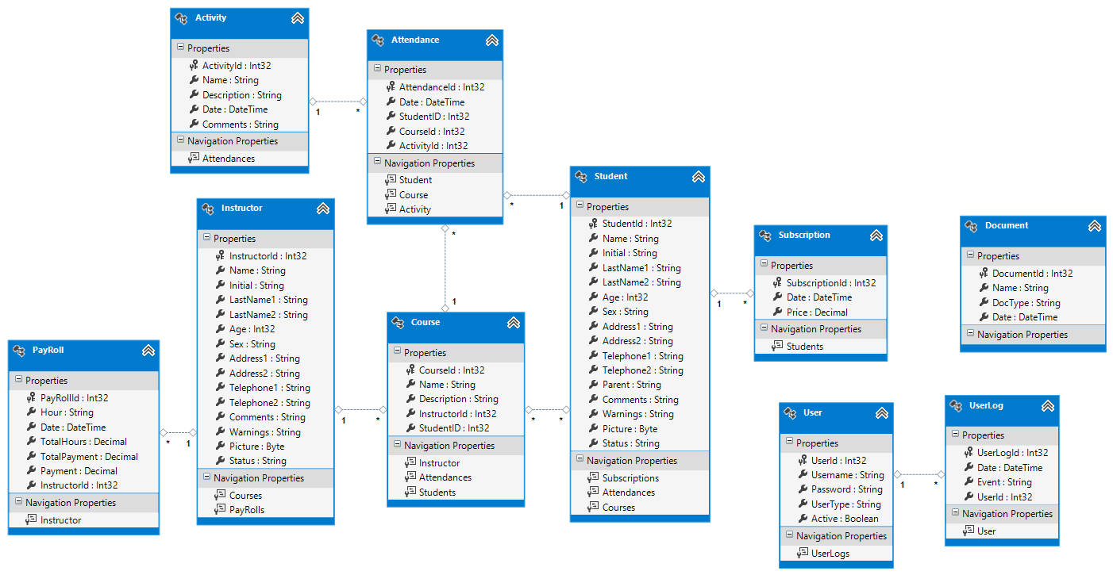This screenshot has width=1113, height=575.
Task: Select the Attendances navigation property in Activity
Action: pyautogui.click(x=228, y=159)
